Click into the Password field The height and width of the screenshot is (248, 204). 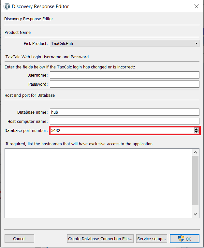(124, 84)
